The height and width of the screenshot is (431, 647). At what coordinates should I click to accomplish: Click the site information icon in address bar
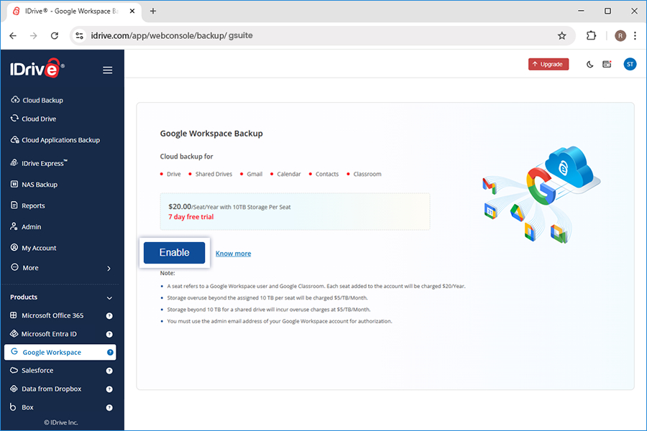[79, 35]
